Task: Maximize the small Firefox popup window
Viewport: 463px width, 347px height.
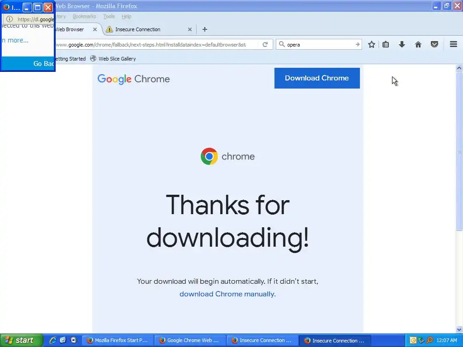Action: pyautogui.click(x=38, y=7)
